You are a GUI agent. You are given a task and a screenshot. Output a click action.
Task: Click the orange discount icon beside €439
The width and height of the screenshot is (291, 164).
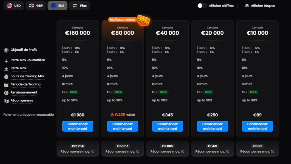(112, 115)
